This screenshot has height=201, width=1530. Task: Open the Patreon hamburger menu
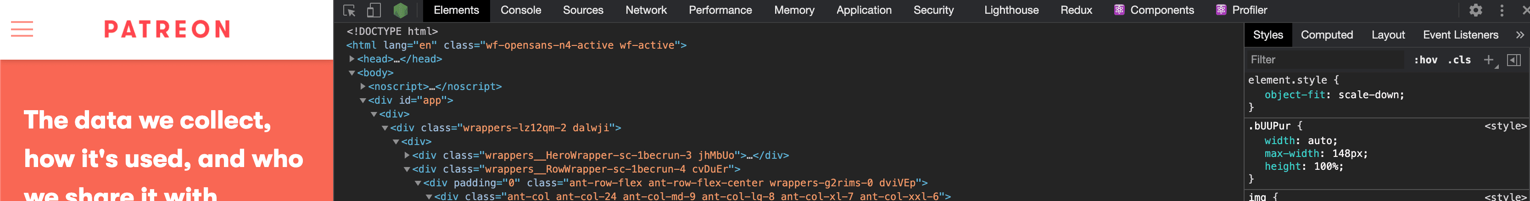point(22,29)
